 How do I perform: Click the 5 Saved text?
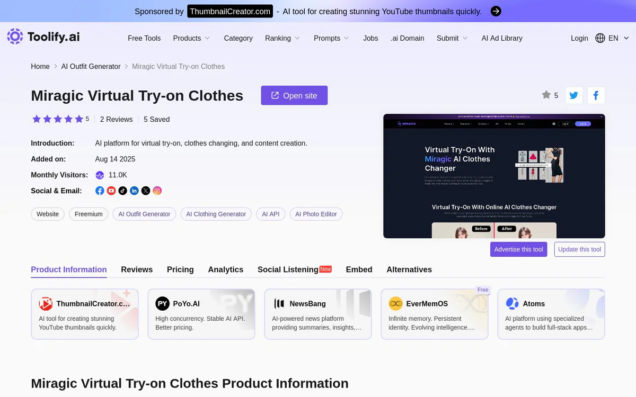tap(156, 119)
